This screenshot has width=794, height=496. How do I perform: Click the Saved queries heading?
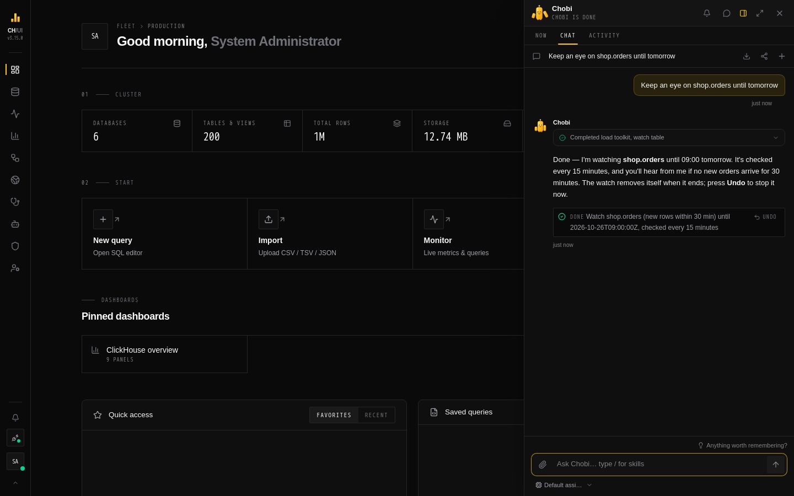(x=469, y=412)
